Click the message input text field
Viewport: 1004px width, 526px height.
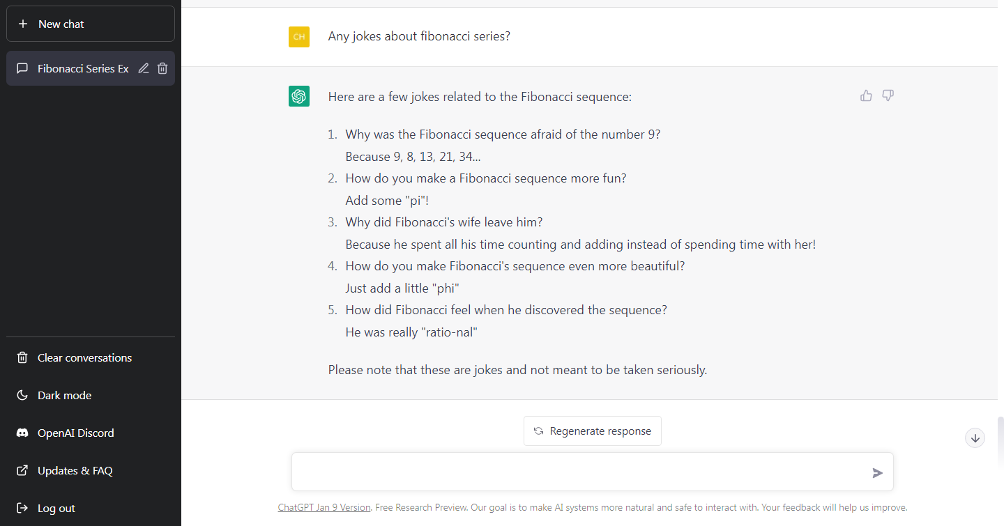(x=579, y=472)
